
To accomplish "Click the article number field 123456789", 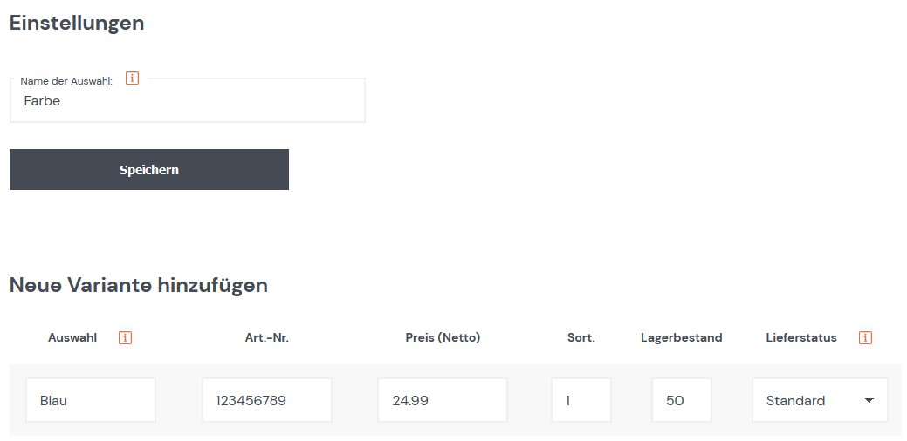I will (x=266, y=401).
